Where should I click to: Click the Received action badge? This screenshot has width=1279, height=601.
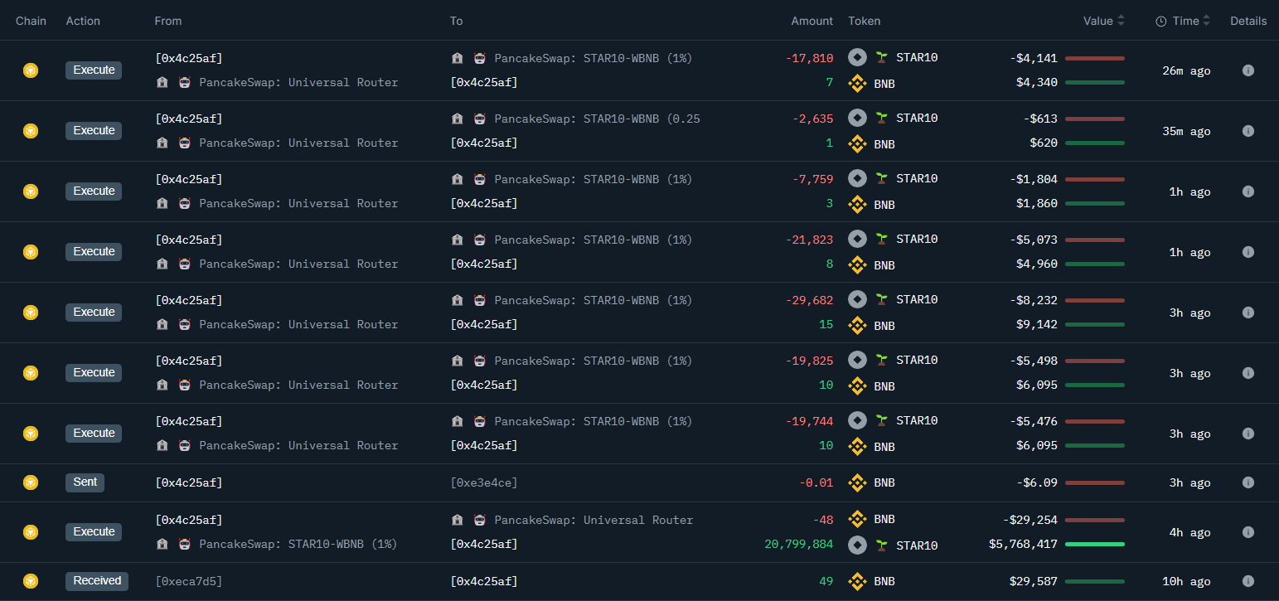tap(97, 581)
